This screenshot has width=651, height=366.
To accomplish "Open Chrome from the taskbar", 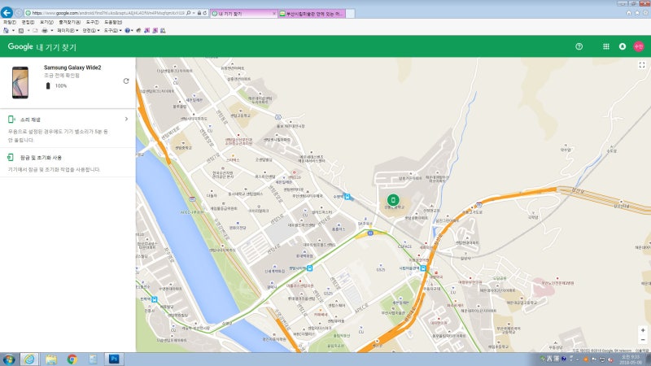I will pos(72,359).
